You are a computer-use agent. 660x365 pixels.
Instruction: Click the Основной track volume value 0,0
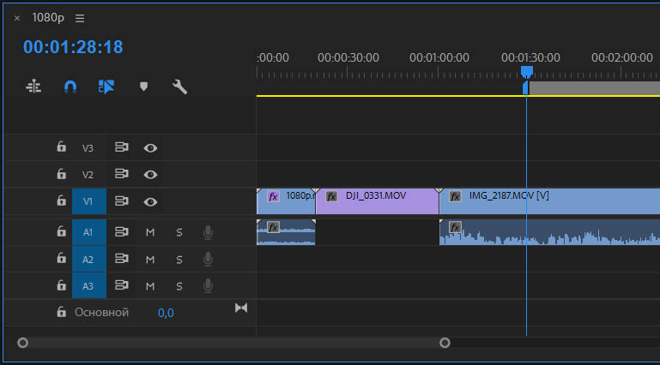pos(166,313)
